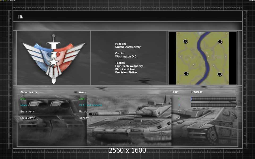Click narek's loading progress bar
Screen dimensions: 255x159
coord(213,105)
